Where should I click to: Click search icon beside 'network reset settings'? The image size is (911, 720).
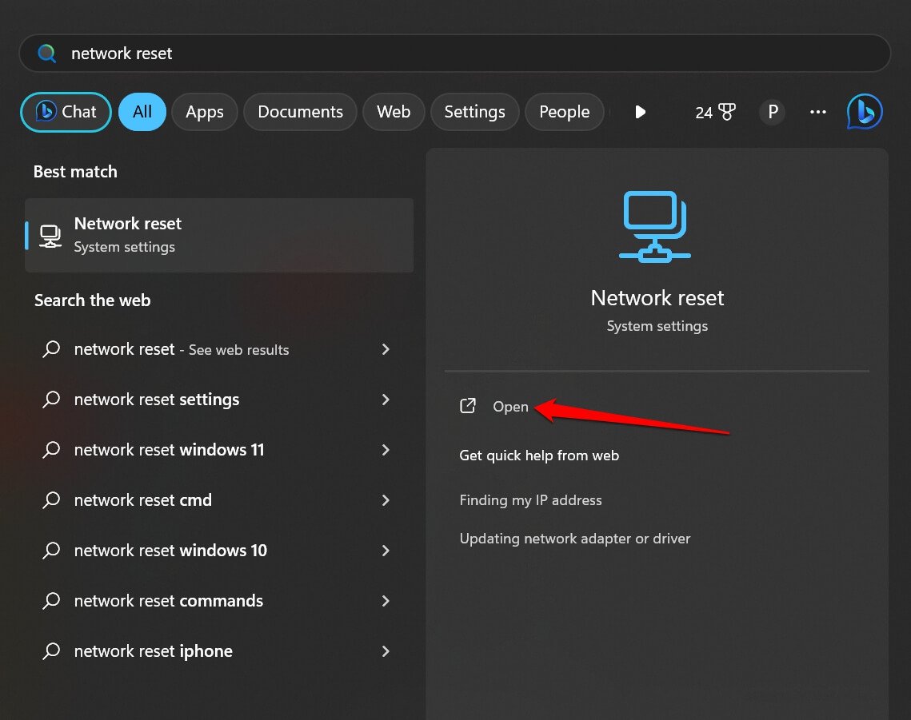(x=51, y=400)
